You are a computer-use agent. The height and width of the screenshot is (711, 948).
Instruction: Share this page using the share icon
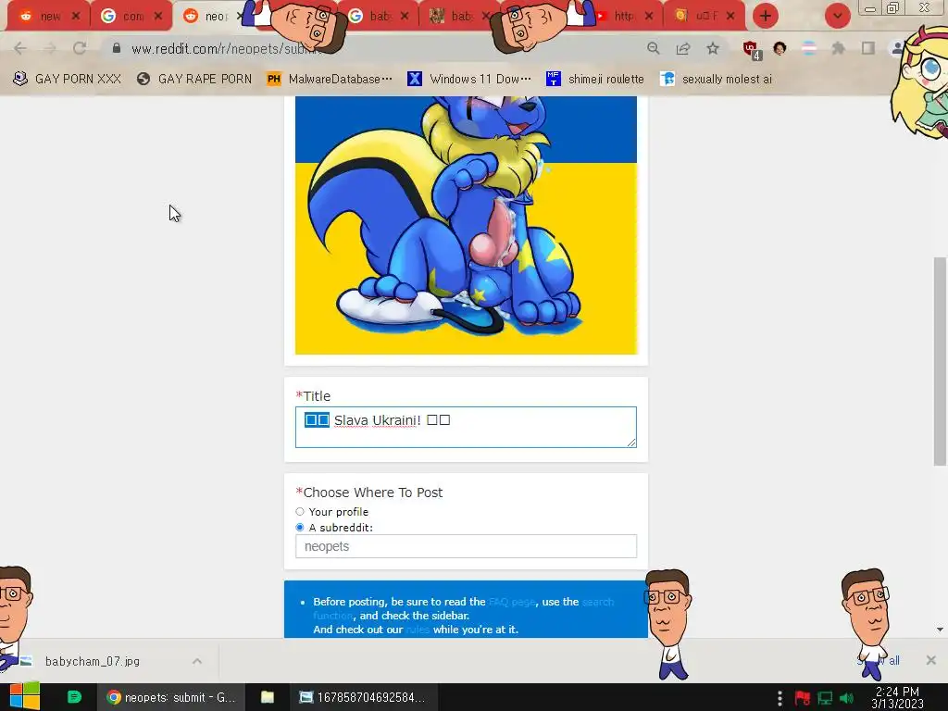pos(683,48)
